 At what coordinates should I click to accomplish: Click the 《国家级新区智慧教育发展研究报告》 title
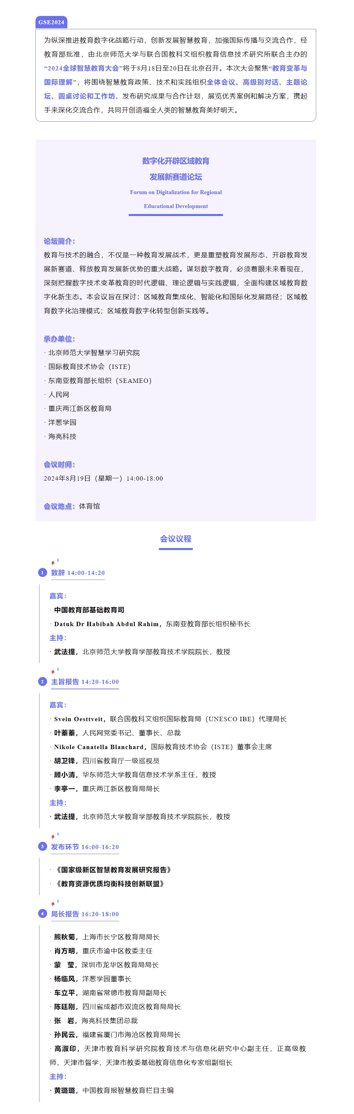tap(113, 870)
